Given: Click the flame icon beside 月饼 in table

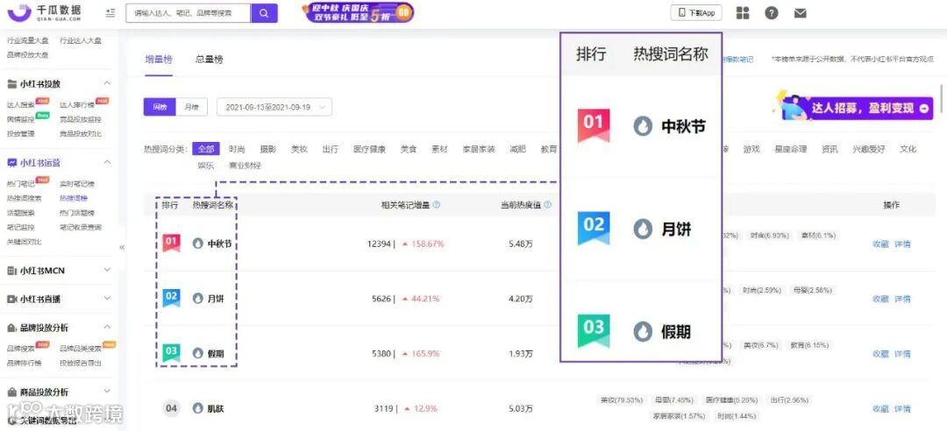Looking at the screenshot, I should pos(197,298).
